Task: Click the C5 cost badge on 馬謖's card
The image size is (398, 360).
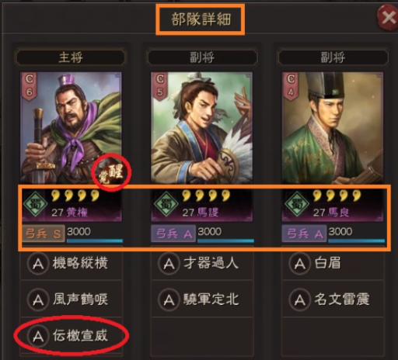Action: tap(160, 87)
